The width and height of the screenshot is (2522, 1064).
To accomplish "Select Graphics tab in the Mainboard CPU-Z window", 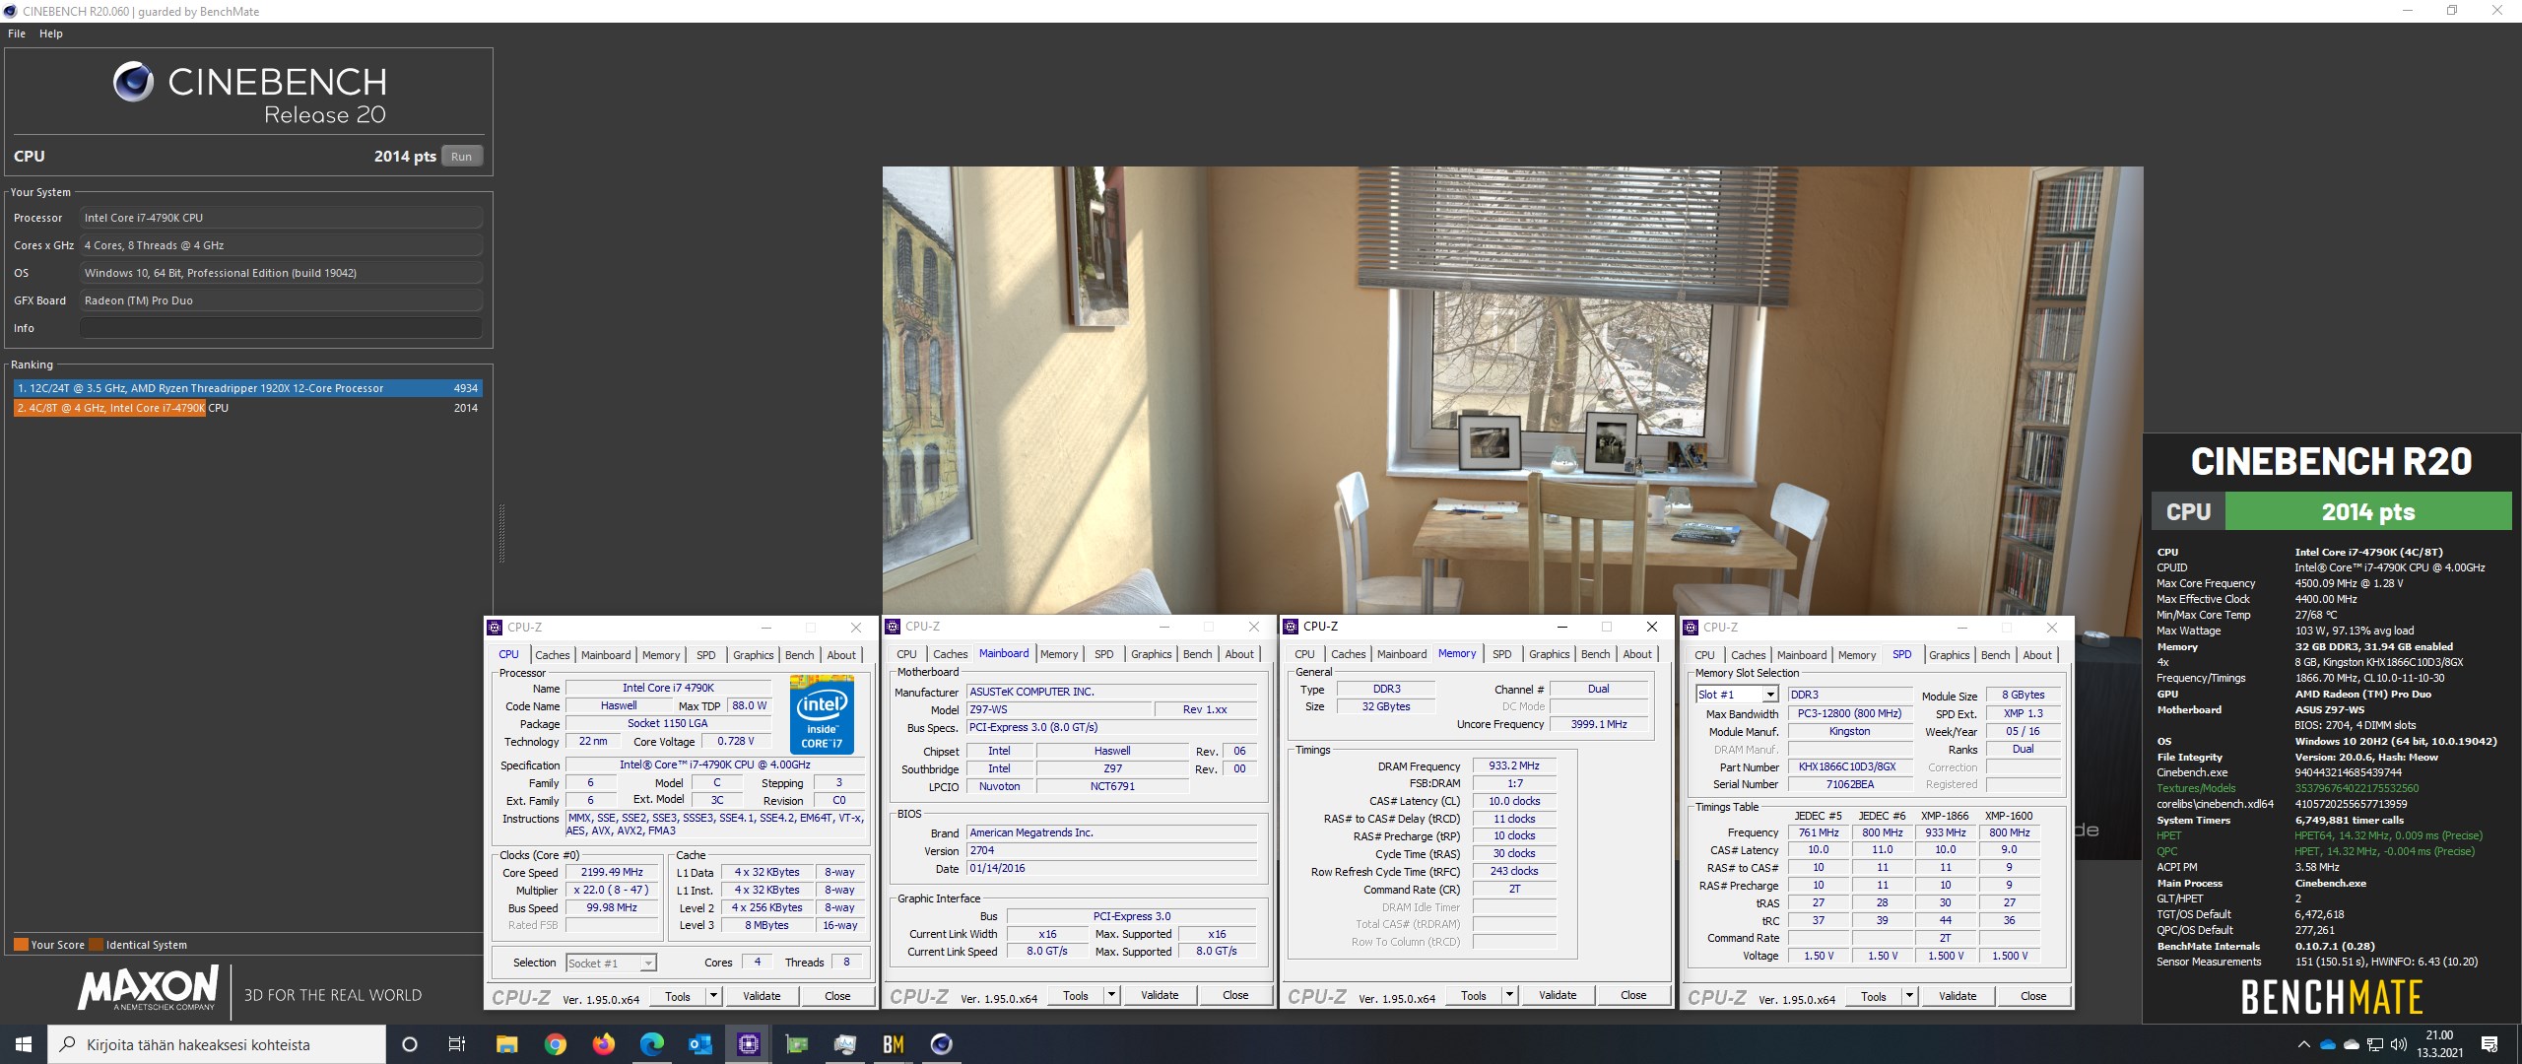I will tap(1152, 654).
